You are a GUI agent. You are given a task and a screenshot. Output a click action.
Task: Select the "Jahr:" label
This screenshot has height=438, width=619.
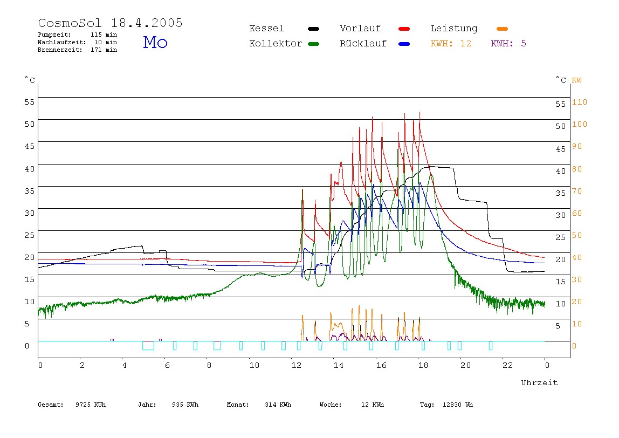tap(147, 405)
